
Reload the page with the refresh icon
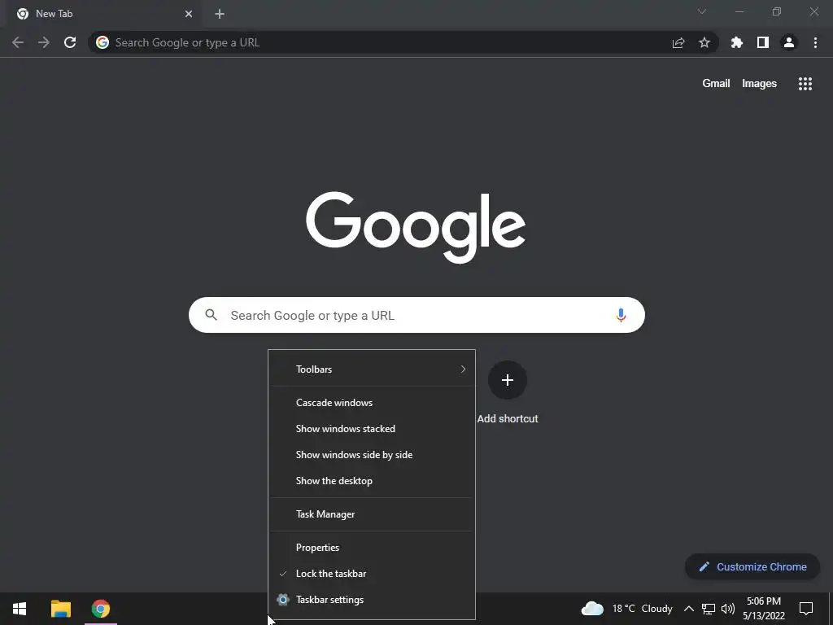(70, 42)
